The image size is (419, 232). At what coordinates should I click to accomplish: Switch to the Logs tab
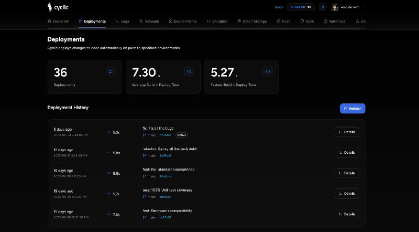(x=123, y=22)
